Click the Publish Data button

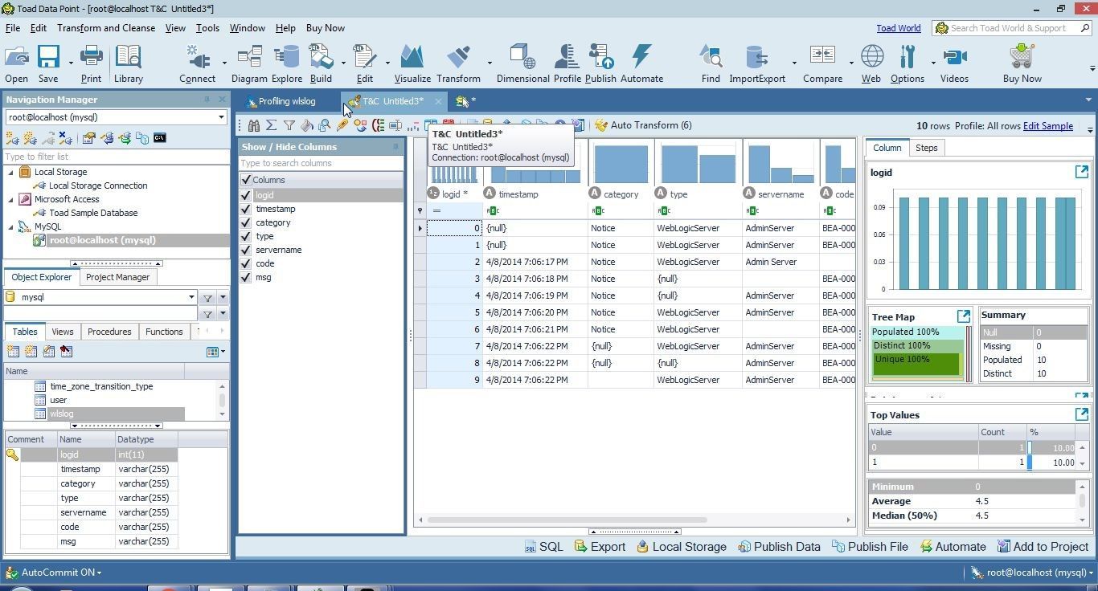(x=779, y=547)
